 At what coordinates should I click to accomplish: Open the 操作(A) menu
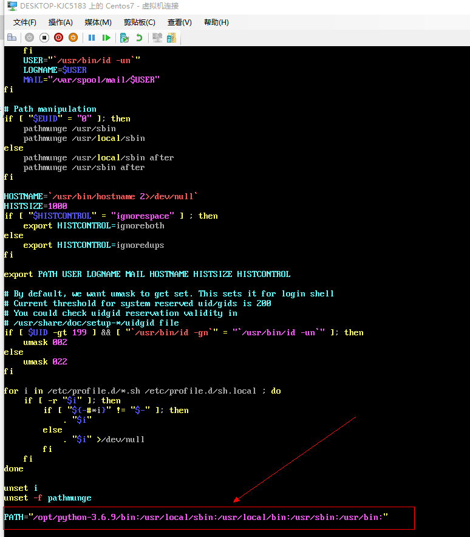tap(61, 22)
